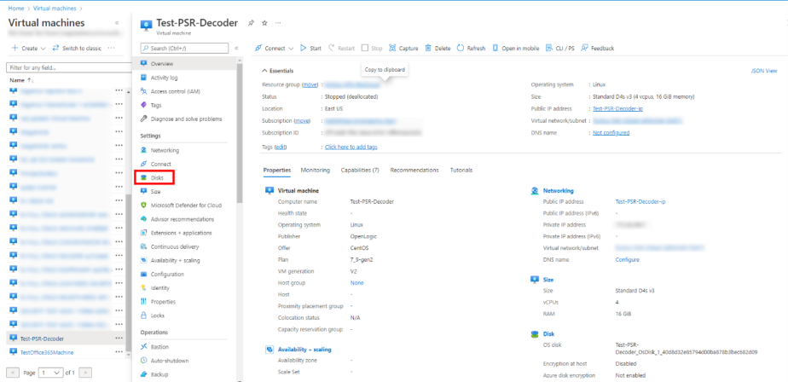Click the Bastion icon
The image size is (788, 382).
coord(144,347)
